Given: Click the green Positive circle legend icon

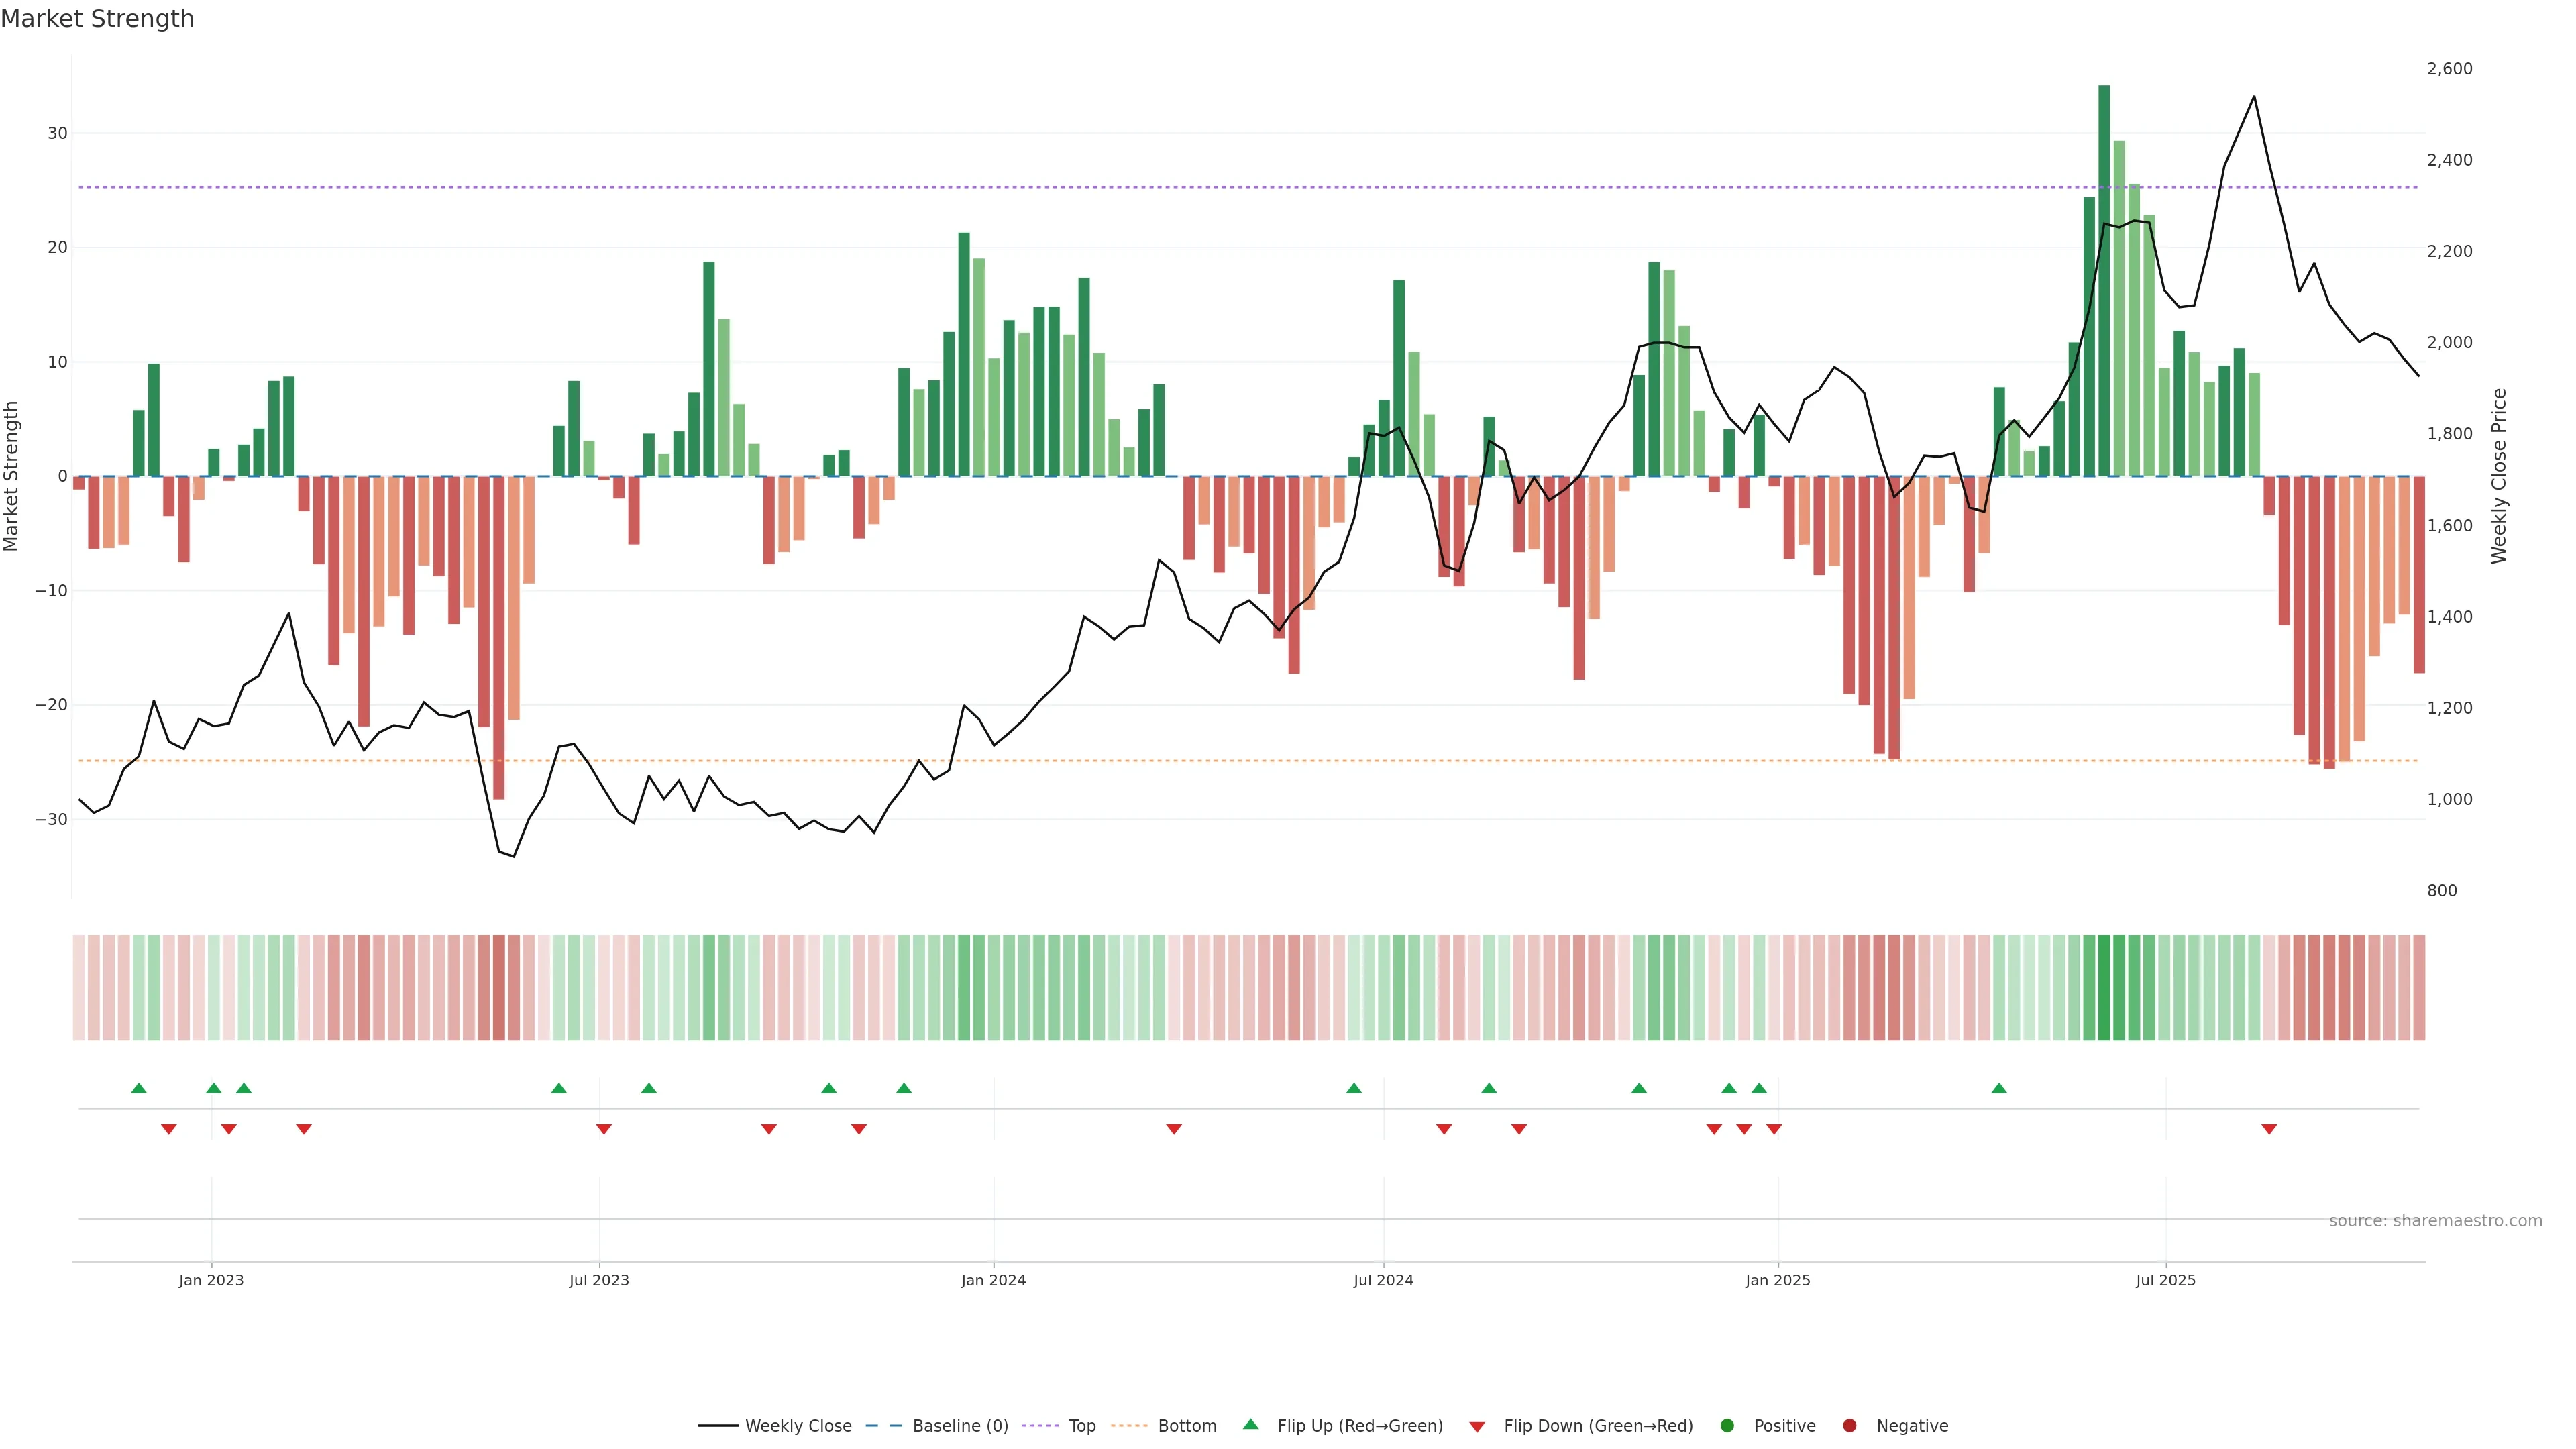Looking at the screenshot, I should [x=1727, y=1426].
